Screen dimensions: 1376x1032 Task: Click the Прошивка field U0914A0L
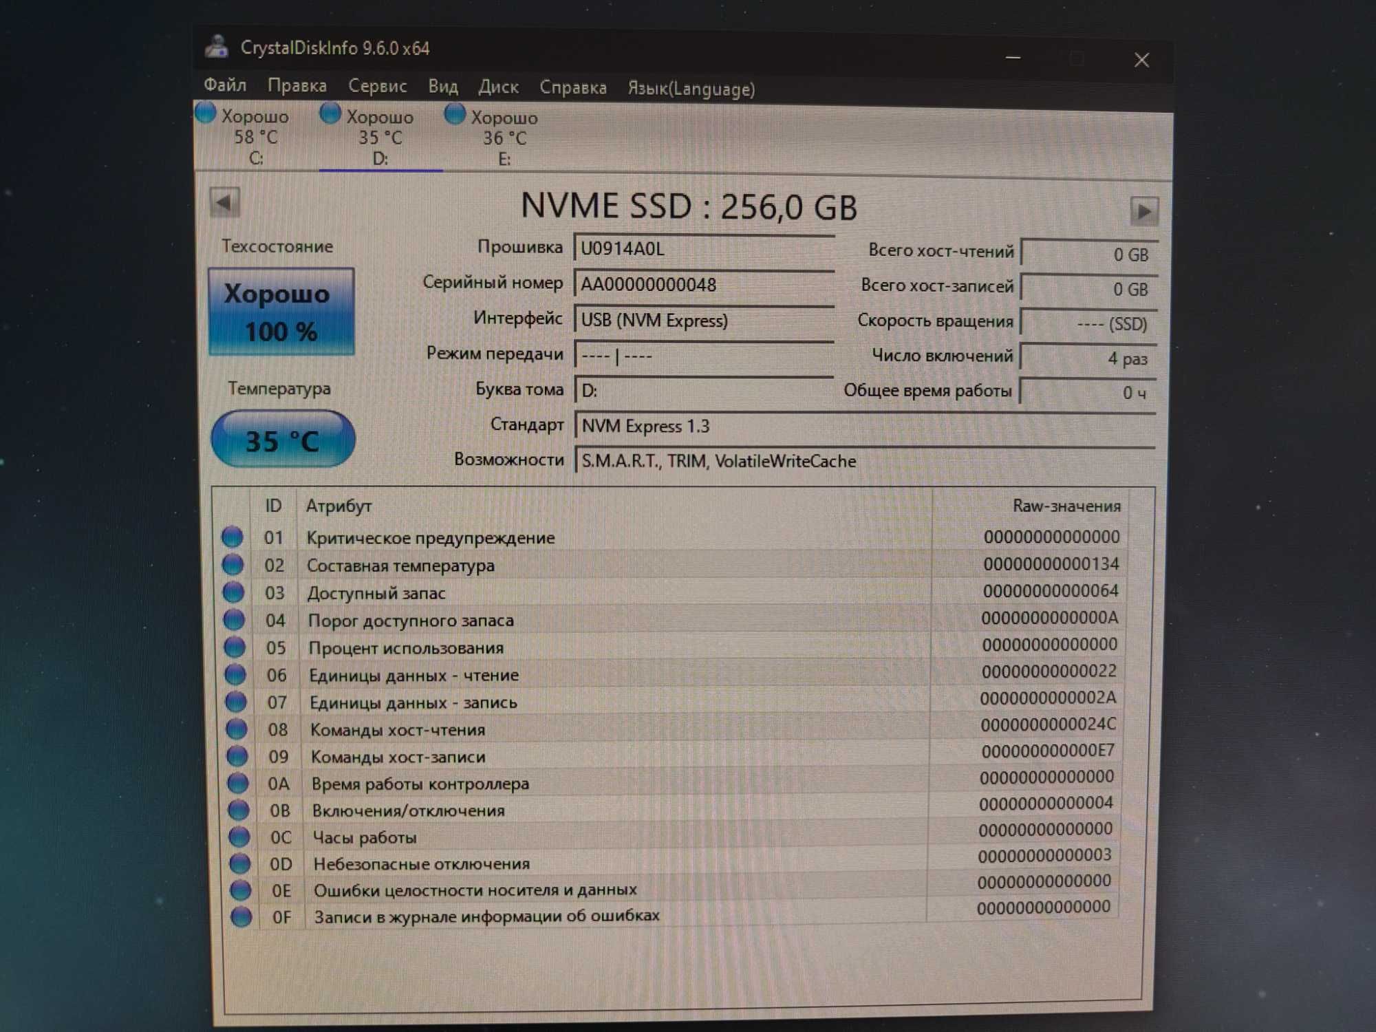(x=704, y=248)
